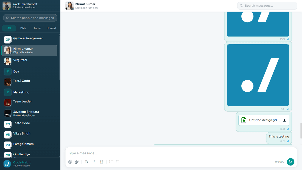Viewport: 302px width, 170px height.
Task: Click Nirmit Kumar name in chat header
Action: 85,4
